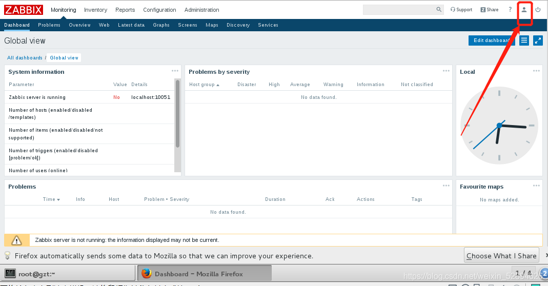This screenshot has width=548, height=286.
Task: Click the Support link
Action: click(461, 10)
